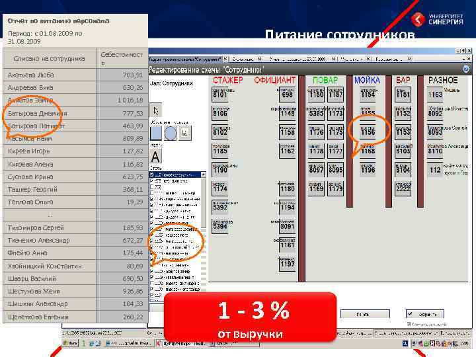Select table 5392 on the scheme

220,208
